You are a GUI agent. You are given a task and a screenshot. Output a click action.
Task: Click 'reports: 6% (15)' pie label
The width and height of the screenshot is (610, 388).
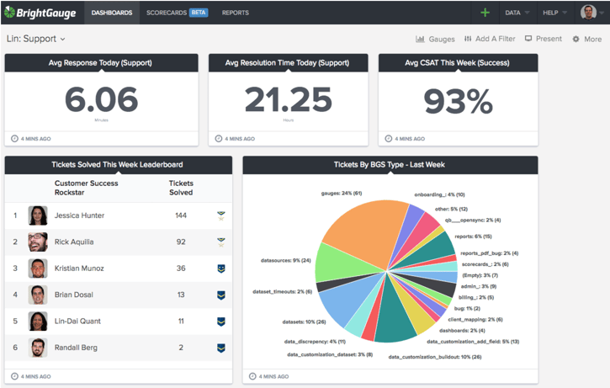[x=473, y=237]
